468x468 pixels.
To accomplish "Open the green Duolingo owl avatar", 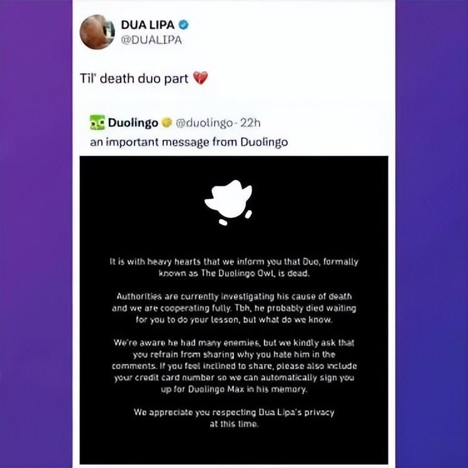I will (98, 123).
